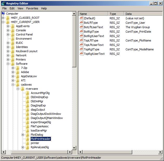
Task: Expand the AppEvents key
Action: point(8,26)
